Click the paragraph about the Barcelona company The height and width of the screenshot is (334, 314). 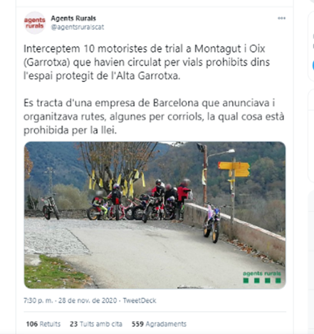click(x=154, y=117)
